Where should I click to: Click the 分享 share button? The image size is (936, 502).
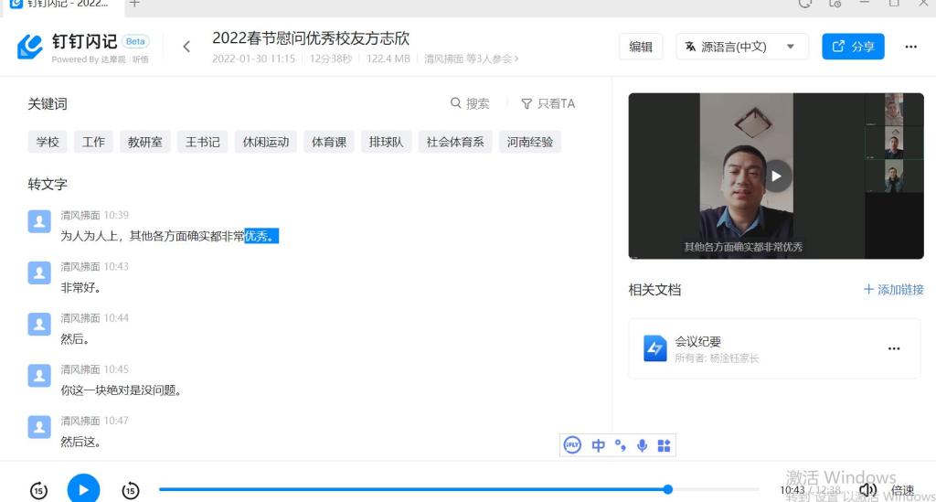[x=853, y=47]
